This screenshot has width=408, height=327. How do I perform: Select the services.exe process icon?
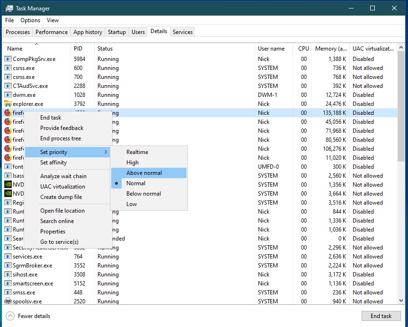coord(8,257)
